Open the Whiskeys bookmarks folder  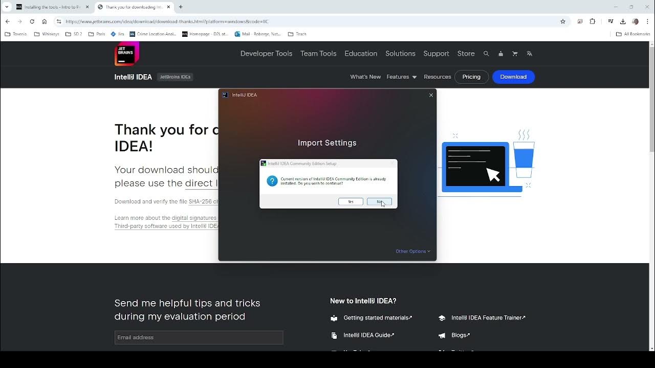click(x=47, y=34)
